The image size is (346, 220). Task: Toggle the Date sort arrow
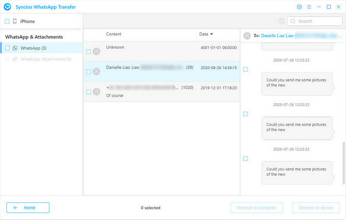tap(212, 34)
